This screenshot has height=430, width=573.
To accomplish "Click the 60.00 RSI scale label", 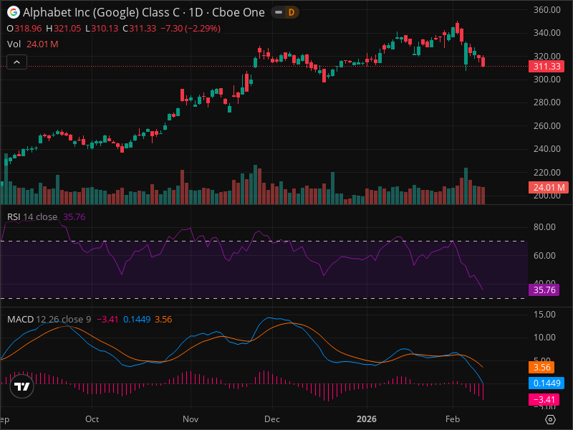I will tap(544, 256).
